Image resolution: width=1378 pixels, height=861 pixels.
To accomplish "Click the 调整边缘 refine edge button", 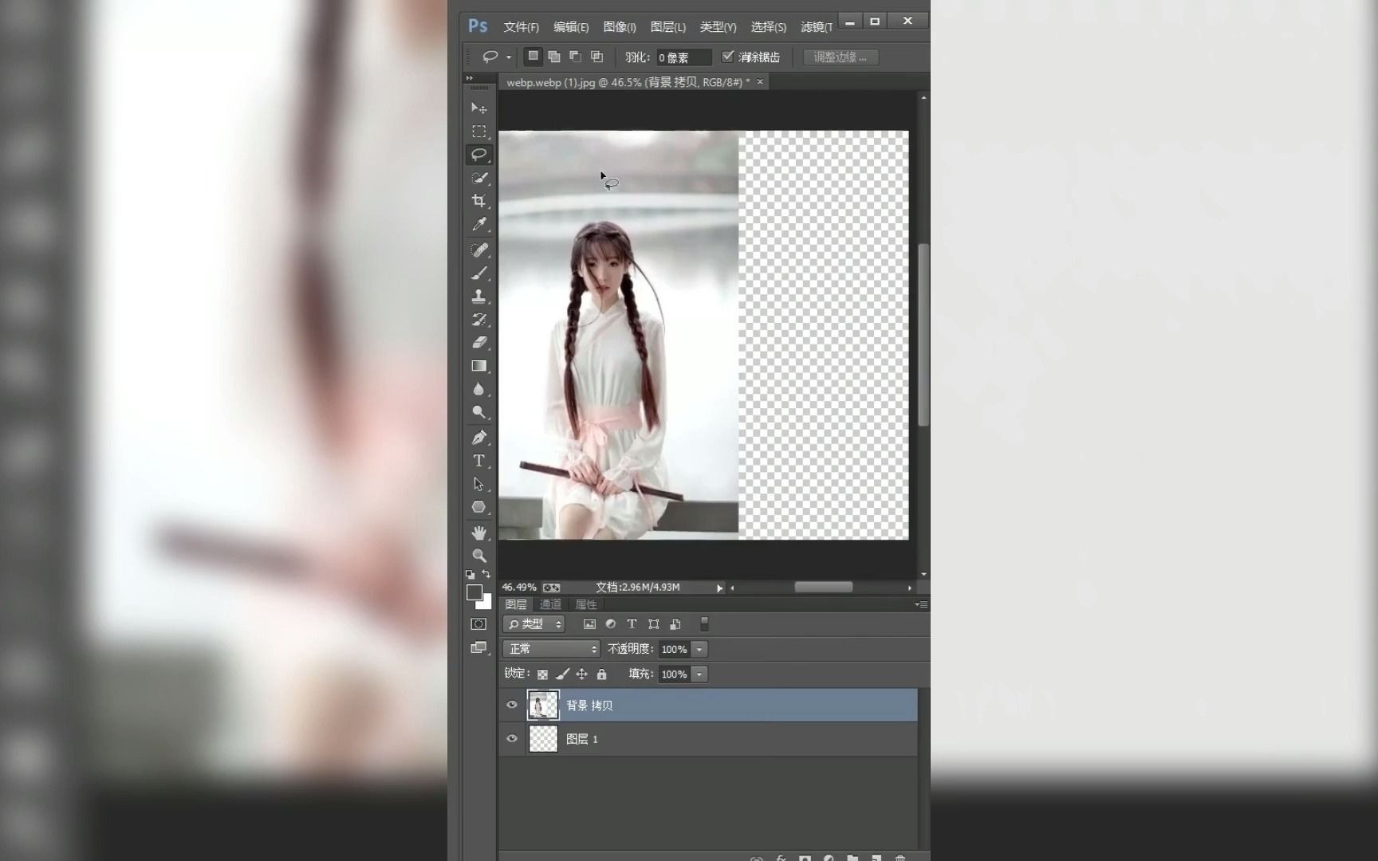I will click(841, 57).
